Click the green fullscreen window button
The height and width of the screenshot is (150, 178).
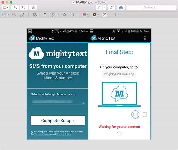11,2
